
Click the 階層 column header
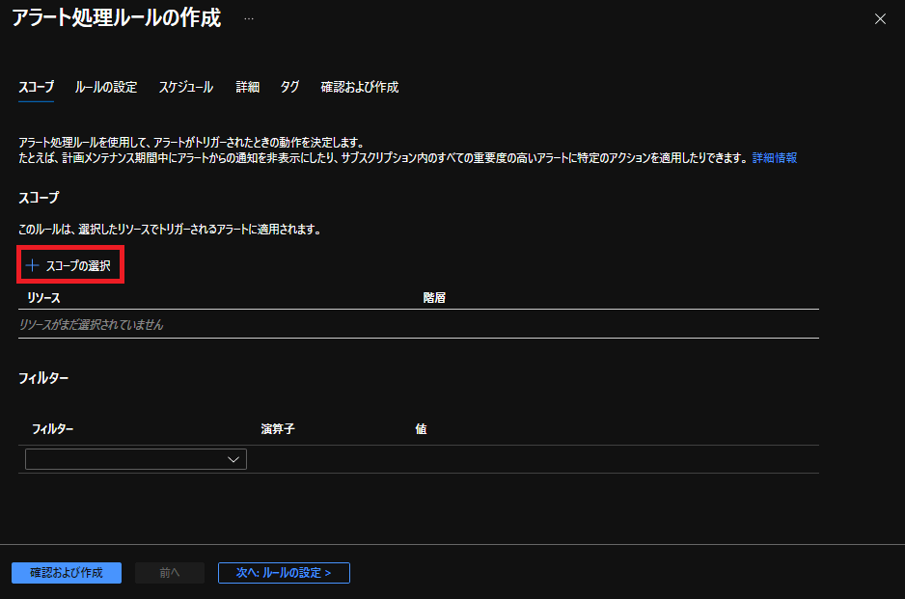[434, 298]
